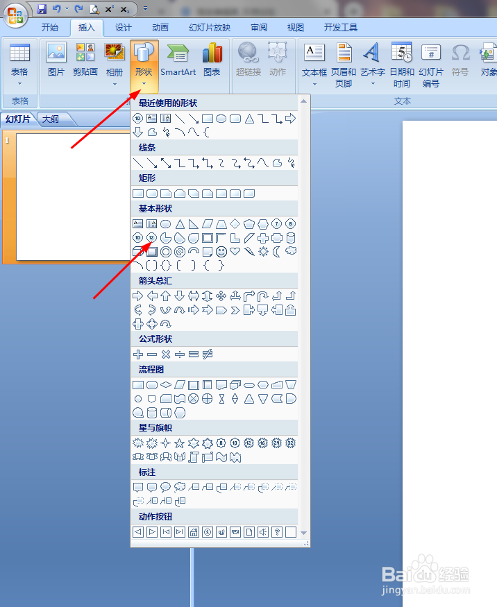Screen dimensions: 497x607
Task: Switch to the 开始 ribbon tab
Action: [50, 28]
